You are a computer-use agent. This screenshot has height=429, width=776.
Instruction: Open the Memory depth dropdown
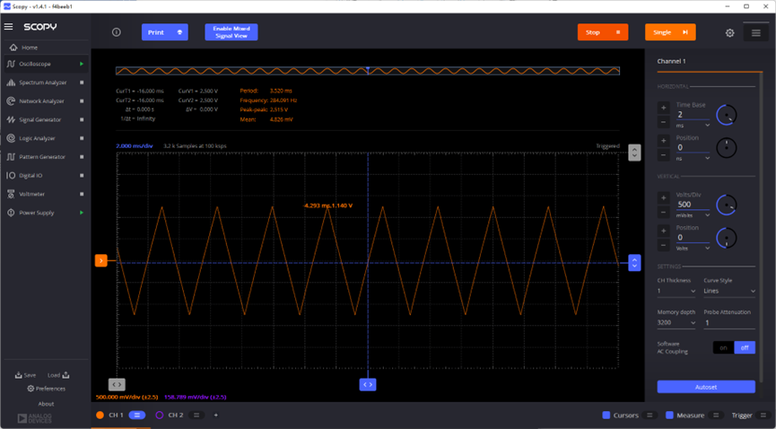point(676,322)
